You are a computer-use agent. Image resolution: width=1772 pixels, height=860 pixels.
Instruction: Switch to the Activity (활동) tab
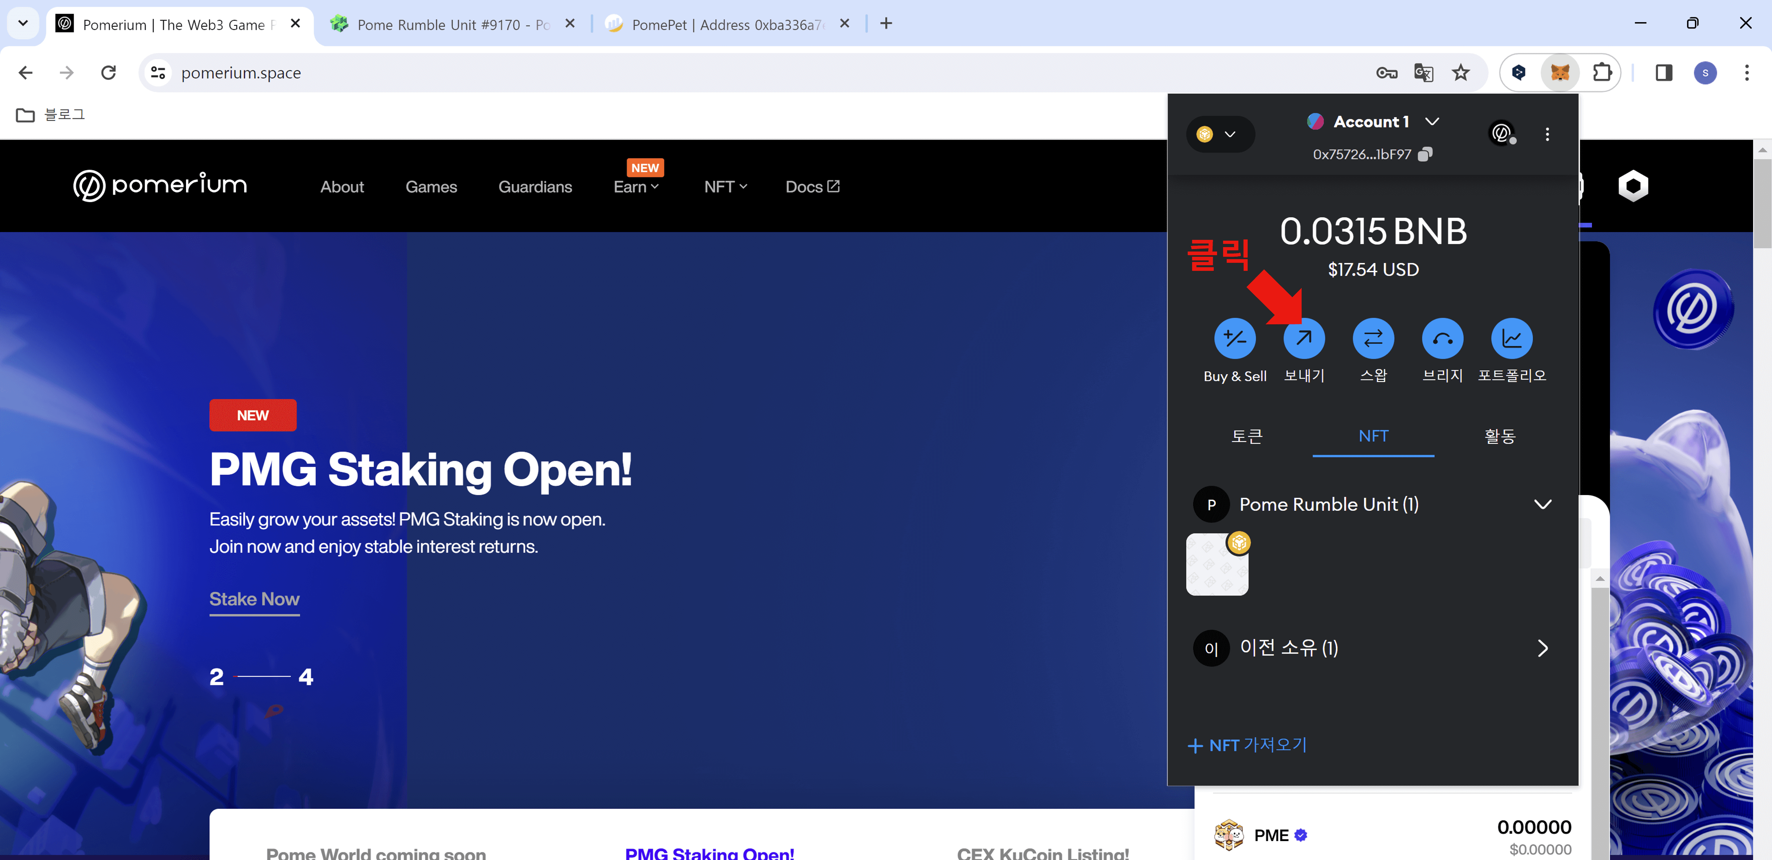click(x=1500, y=436)
